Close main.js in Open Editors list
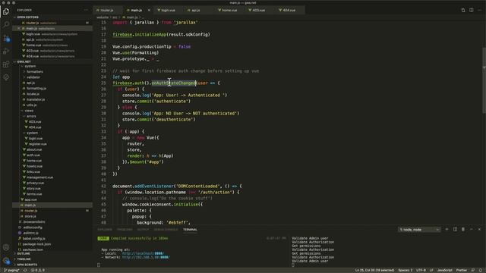486x273 pixels. click(x=18, y=29)
